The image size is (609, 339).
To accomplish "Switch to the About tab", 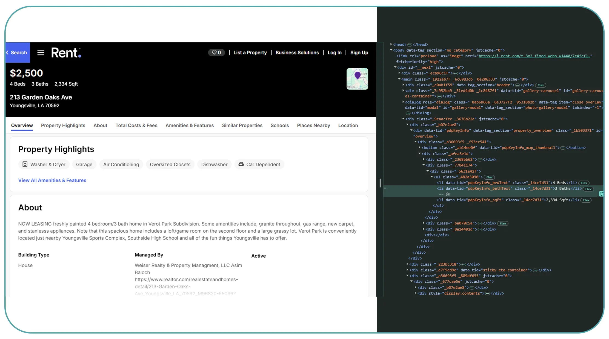I will click(100, 125).
